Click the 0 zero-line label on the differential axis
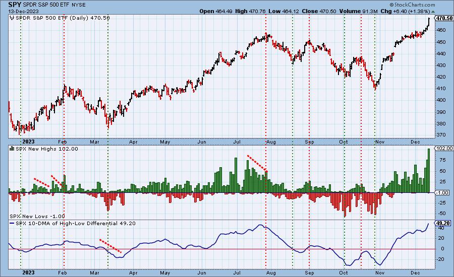454x277 pixels. (x=442, y=249)
